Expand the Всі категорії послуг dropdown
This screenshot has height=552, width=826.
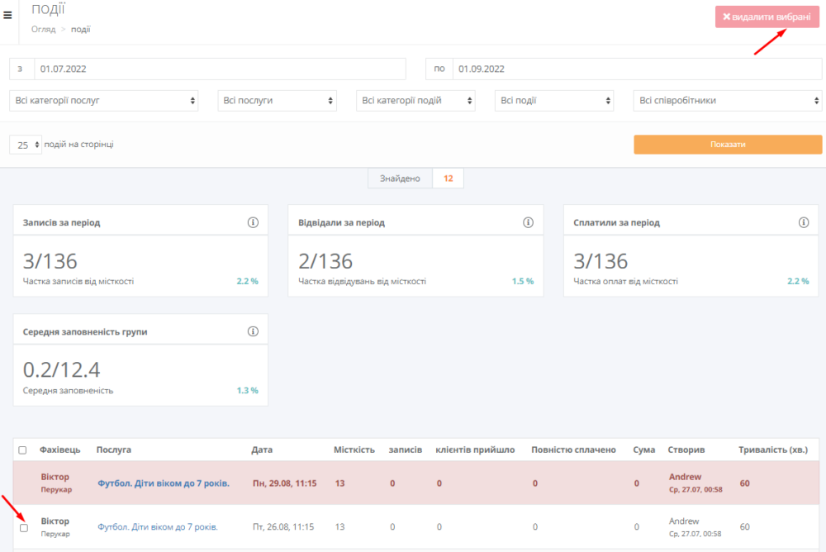click(104, 101)
